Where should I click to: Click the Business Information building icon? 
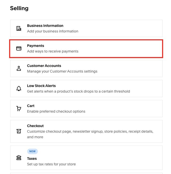coord(19,28)
